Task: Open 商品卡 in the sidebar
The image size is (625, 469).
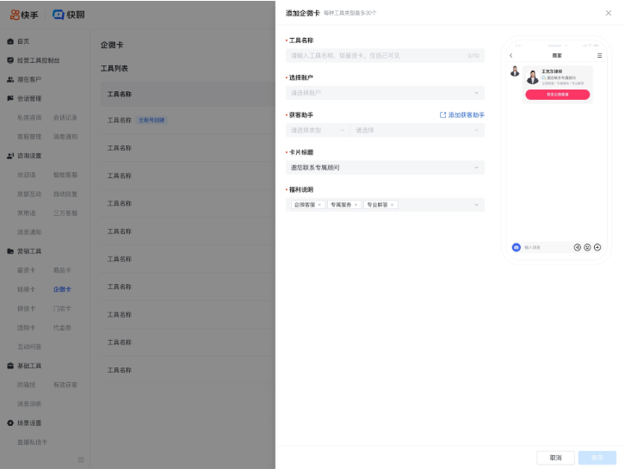Action: [62, 270]
